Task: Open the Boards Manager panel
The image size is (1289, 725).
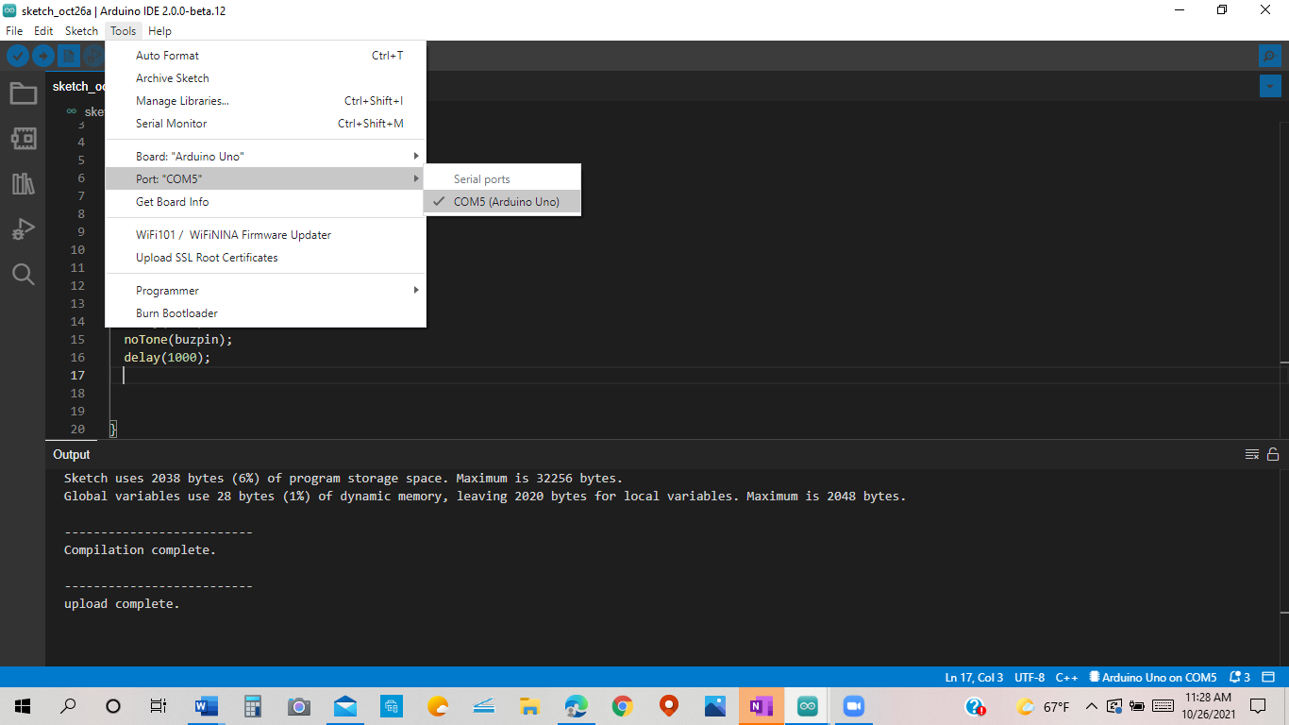Action: (23, 138)
